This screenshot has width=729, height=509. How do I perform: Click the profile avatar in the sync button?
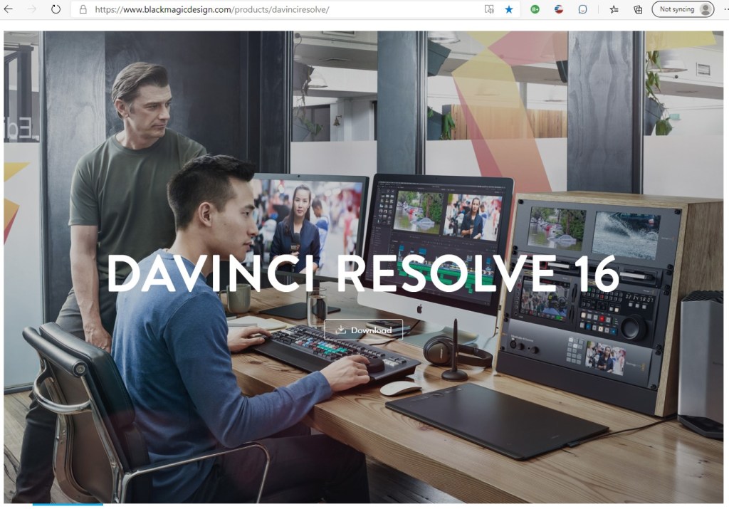705,9
